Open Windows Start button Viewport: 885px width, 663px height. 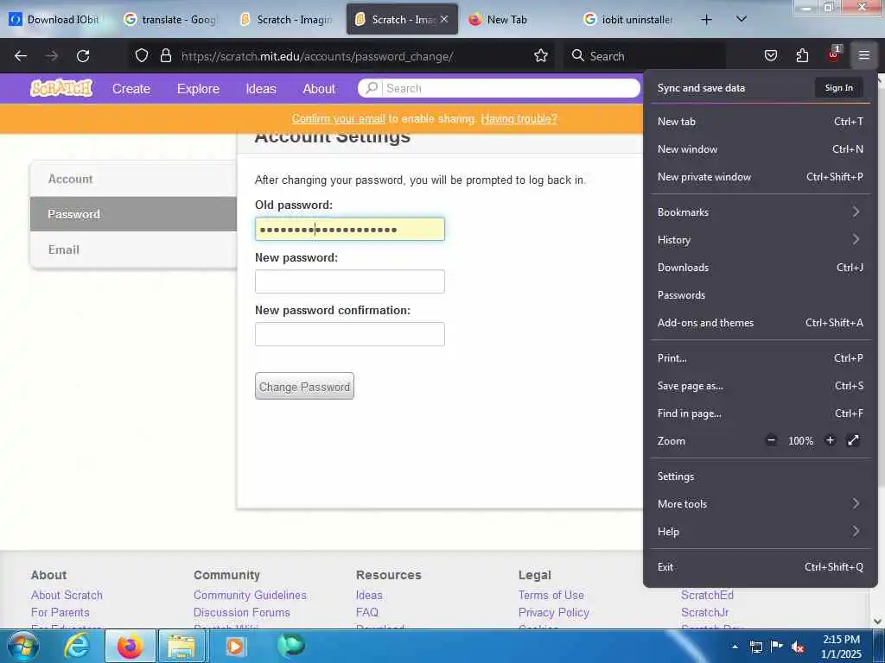(x=22, y=646)
